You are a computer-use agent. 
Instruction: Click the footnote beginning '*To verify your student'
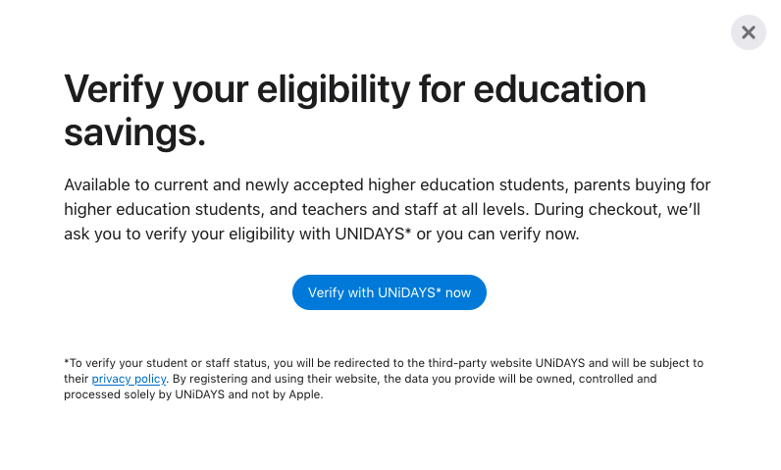tap(196, 363)
